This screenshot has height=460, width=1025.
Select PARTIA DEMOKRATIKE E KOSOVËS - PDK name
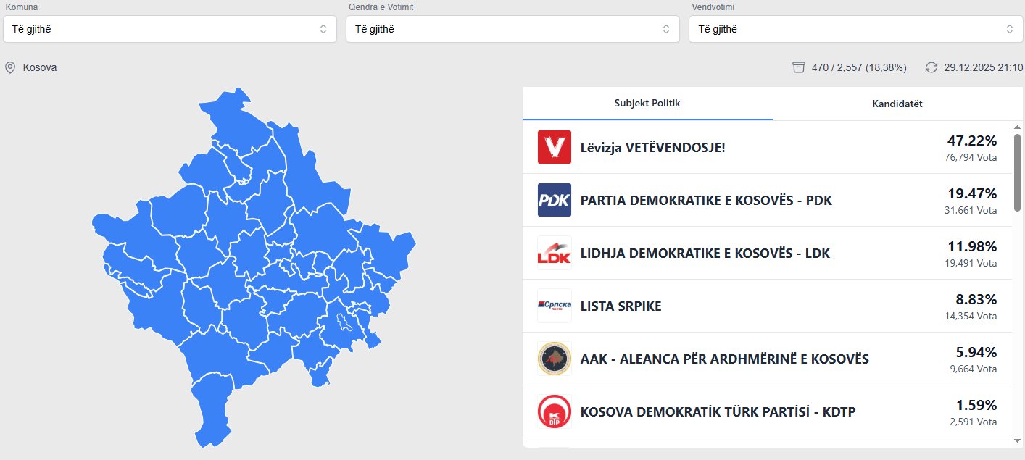pyautogui.click(x=706, y=201)
